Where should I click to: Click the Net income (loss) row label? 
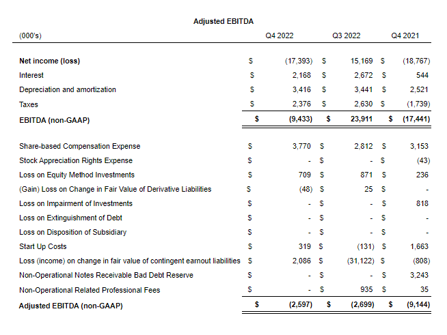pos(49,61)
